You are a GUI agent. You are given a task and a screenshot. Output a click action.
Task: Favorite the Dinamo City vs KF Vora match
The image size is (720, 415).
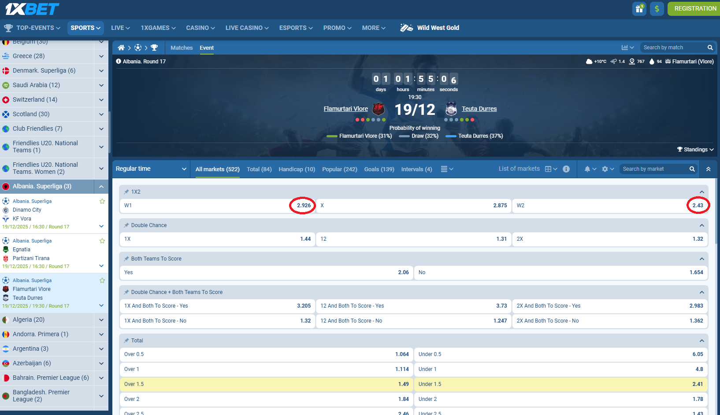102,201
